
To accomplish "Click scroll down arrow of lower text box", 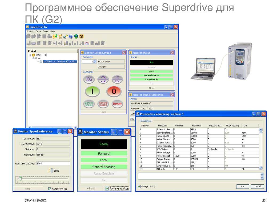I will click(262, 178).
